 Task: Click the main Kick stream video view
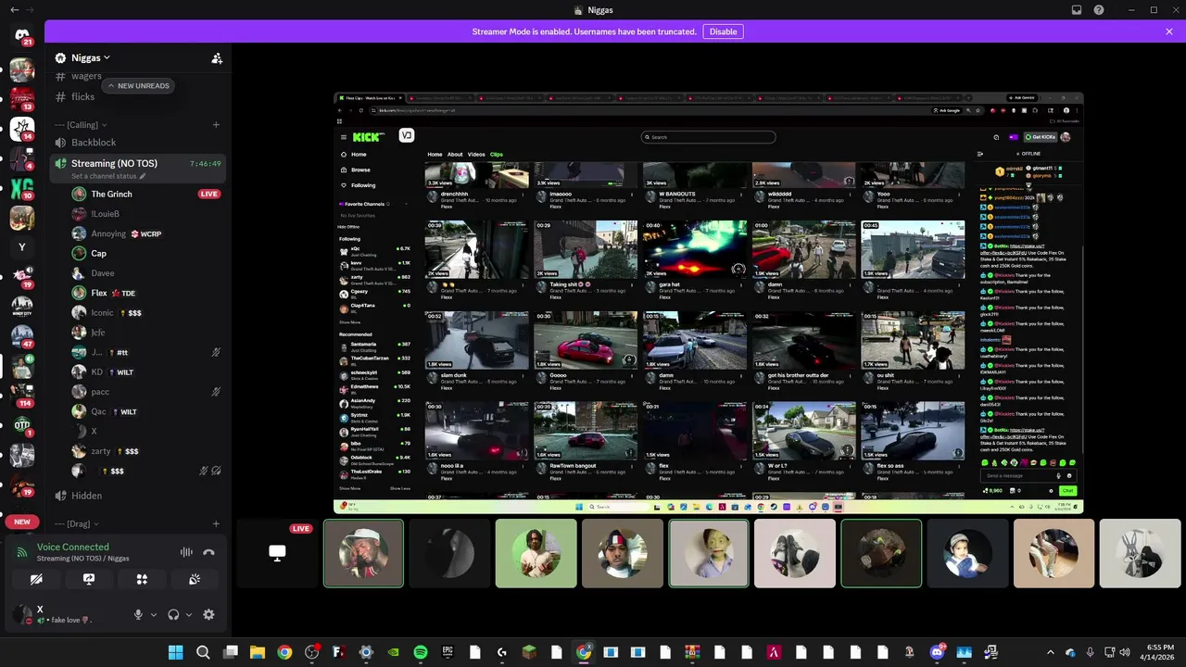tap(708, 303)
